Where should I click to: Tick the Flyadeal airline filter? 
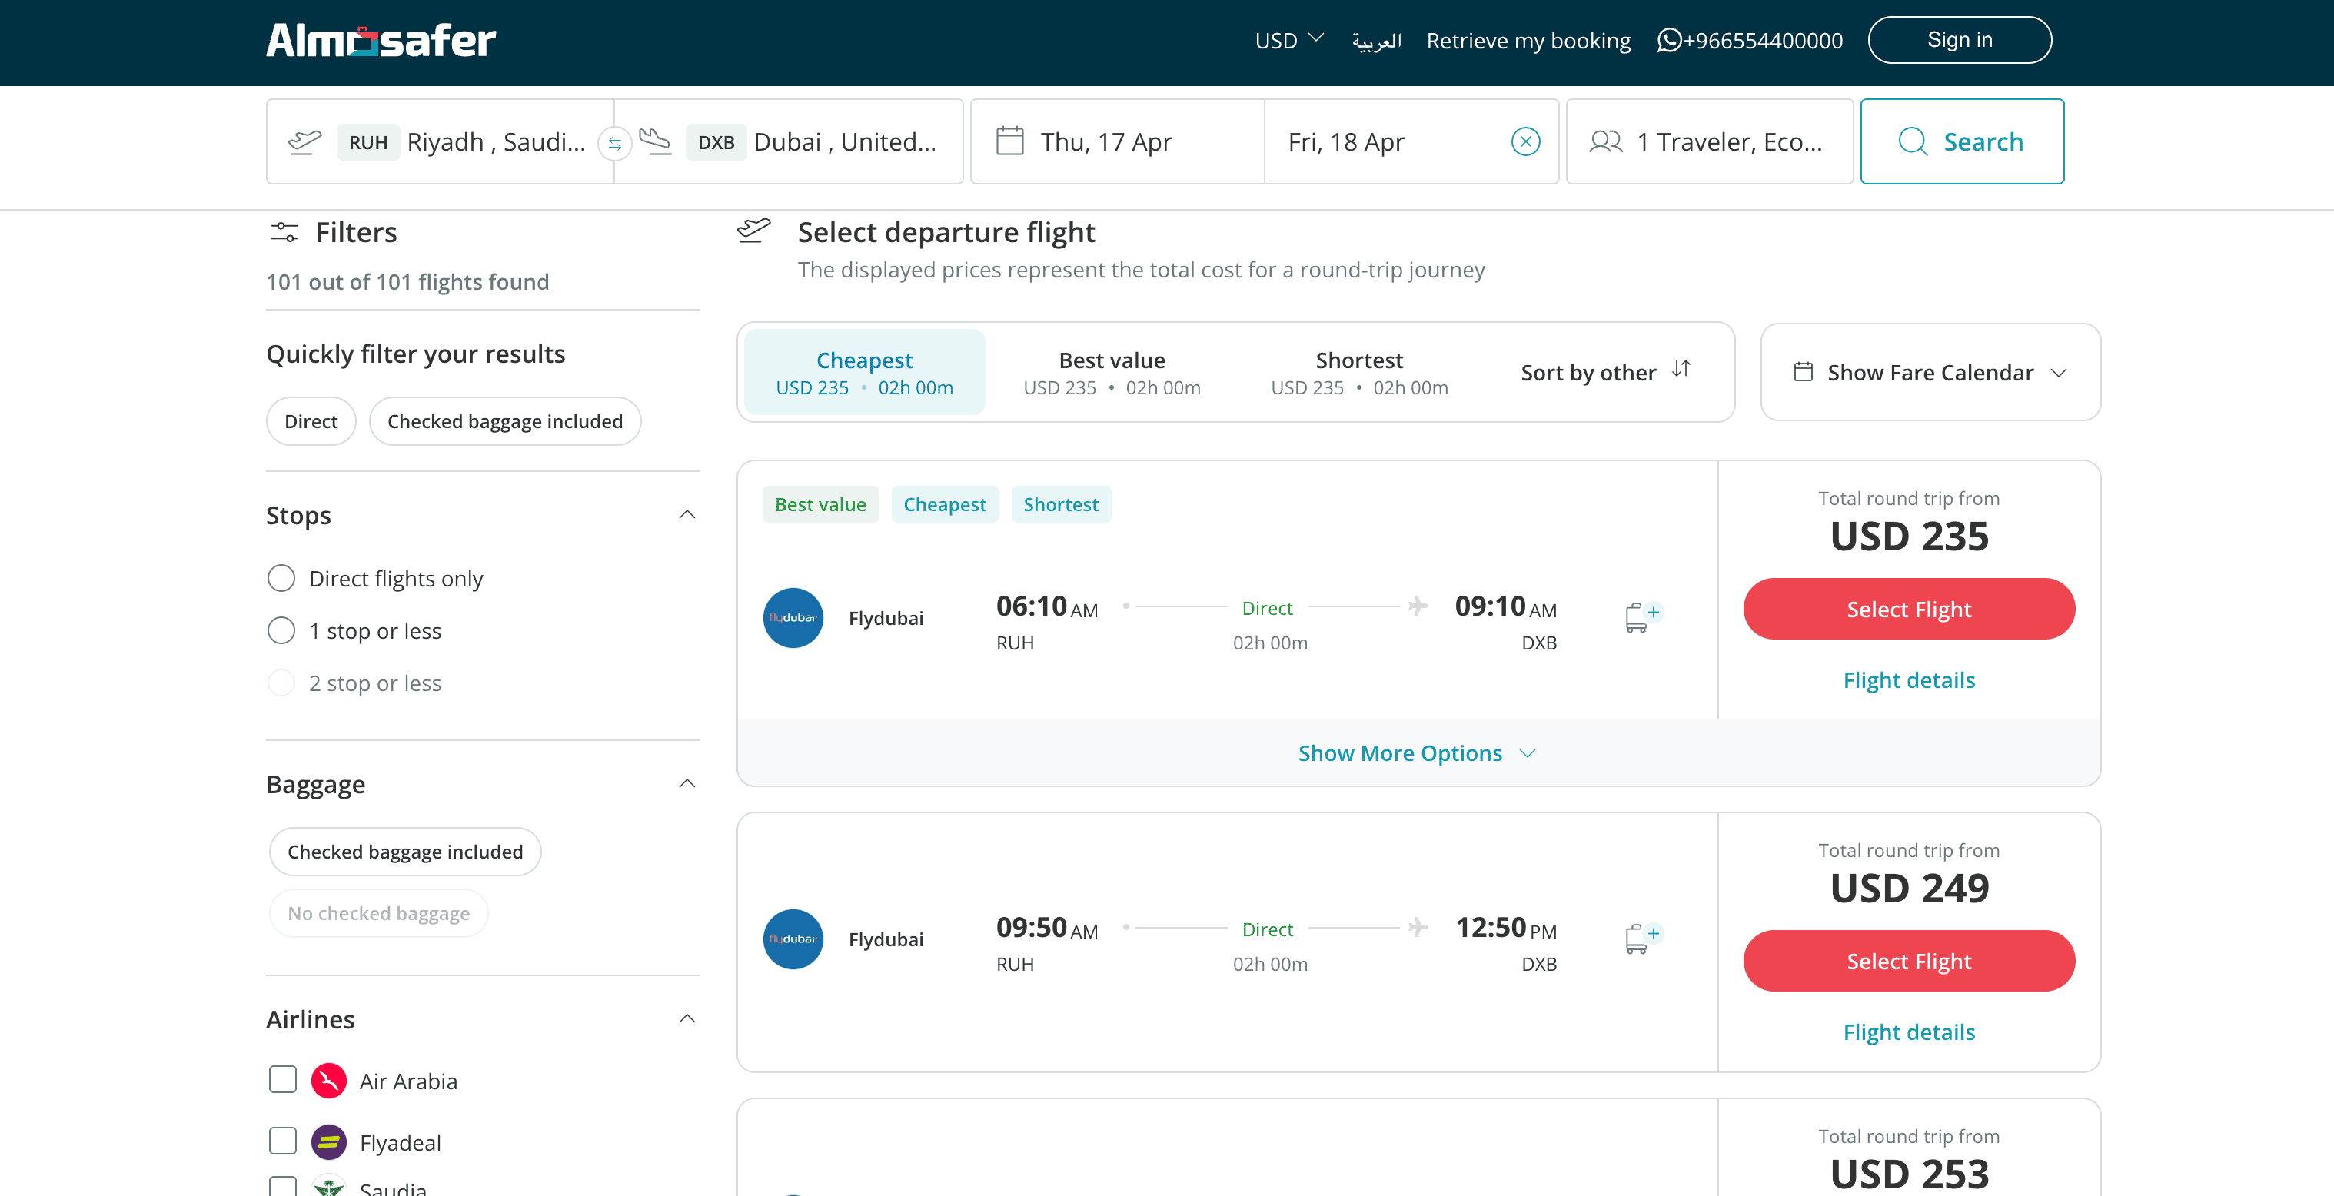coord(283,1141)
